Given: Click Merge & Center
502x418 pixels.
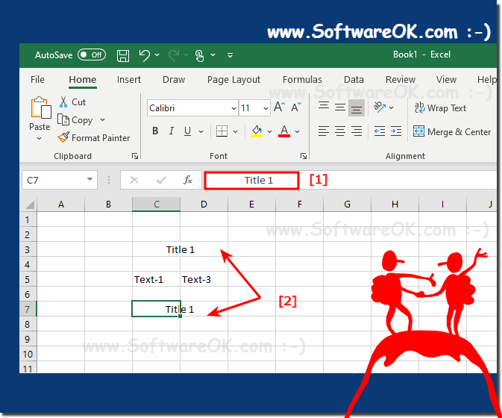Looking at the screenshot, I should pos(452,131).
